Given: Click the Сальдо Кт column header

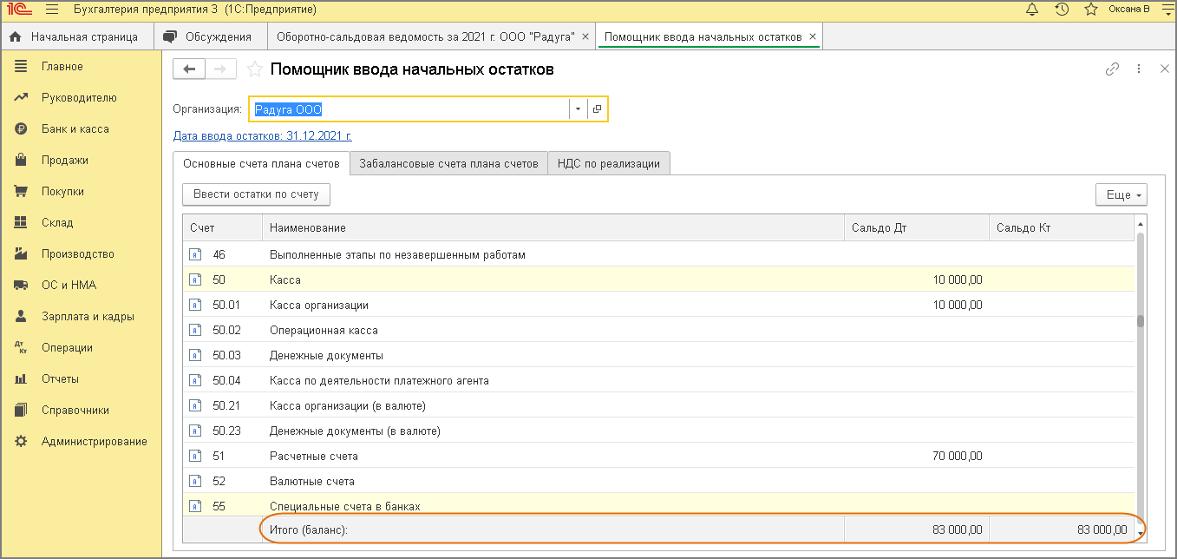Looking at the screenshot, I should [1062, 227].
